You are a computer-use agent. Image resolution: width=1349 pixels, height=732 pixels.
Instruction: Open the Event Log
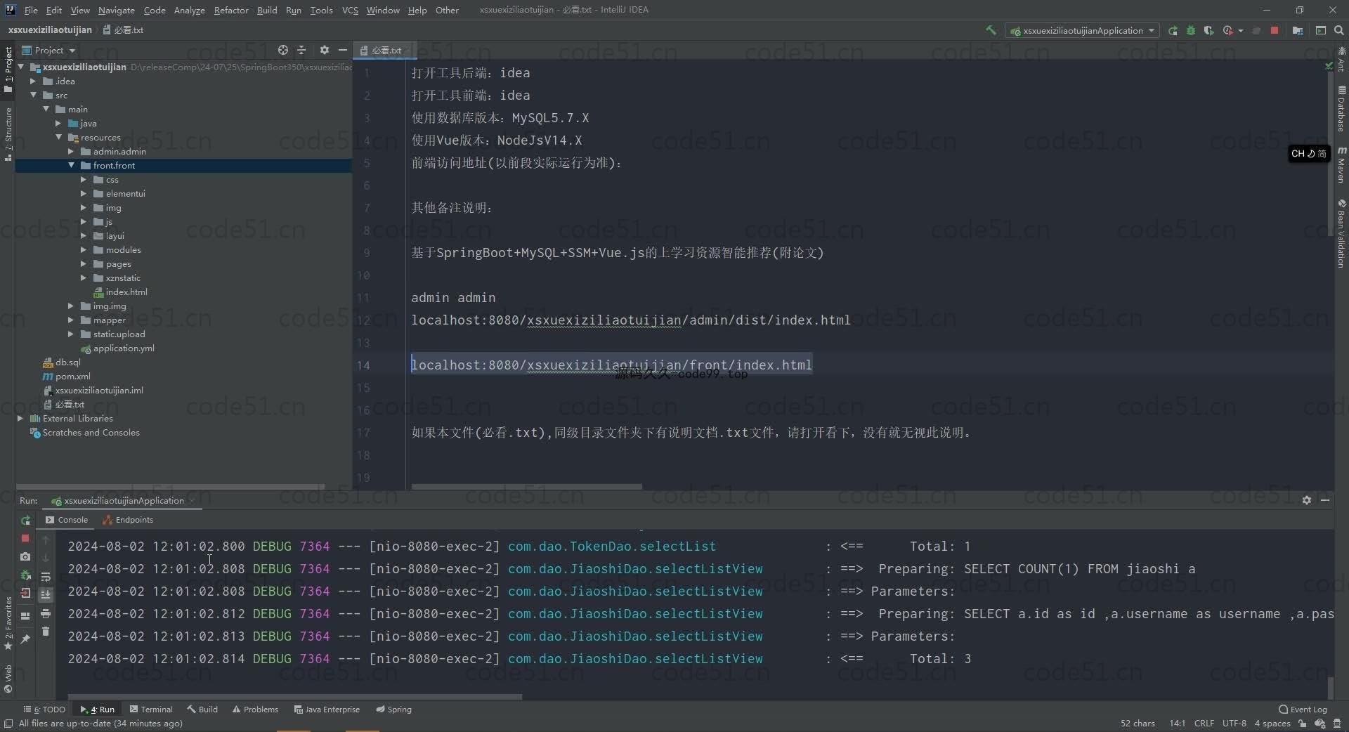click(x=1303, y=709)
